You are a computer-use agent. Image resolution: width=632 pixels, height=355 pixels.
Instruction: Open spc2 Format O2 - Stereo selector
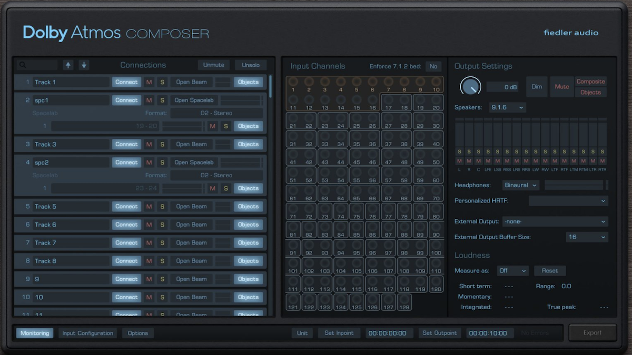pyautogui.click(x=216, y=175)
